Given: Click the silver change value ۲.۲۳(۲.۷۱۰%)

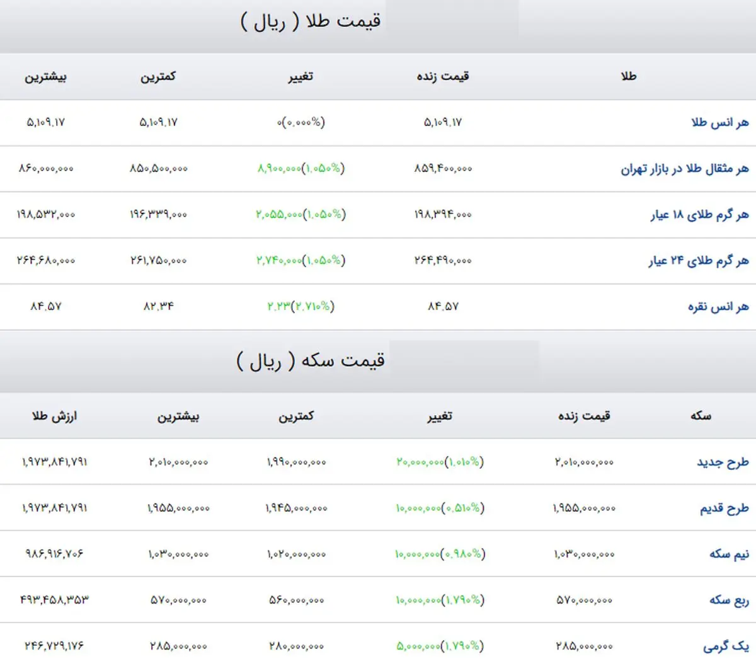Looking at the screenshot, I should pos(301,306).
